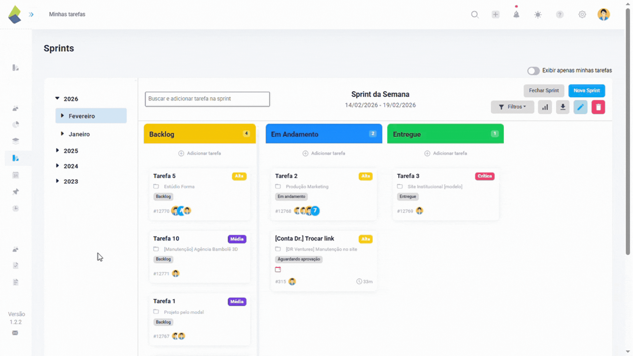Select Fevereiro in the sprint tree
The image size is (633, 356).
click(x=82, y=116)
